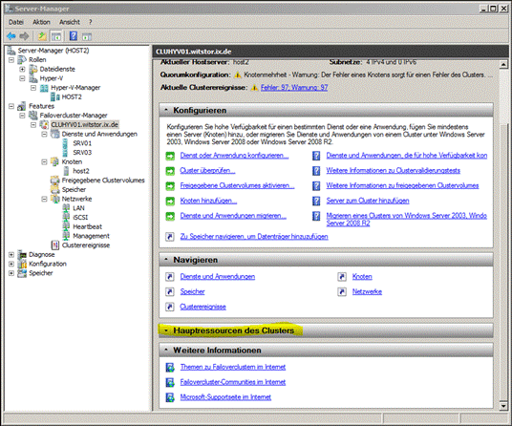The height and width of the screenshot is (426, 512).
Task: Collapse the Konfigurieren section header
Action: [x=166, y=110]
